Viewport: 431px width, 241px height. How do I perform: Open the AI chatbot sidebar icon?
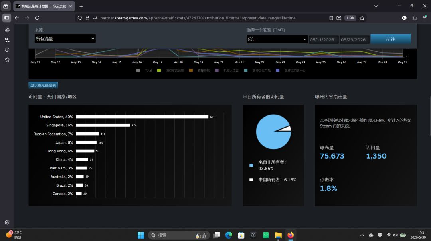tap(7, 30)
